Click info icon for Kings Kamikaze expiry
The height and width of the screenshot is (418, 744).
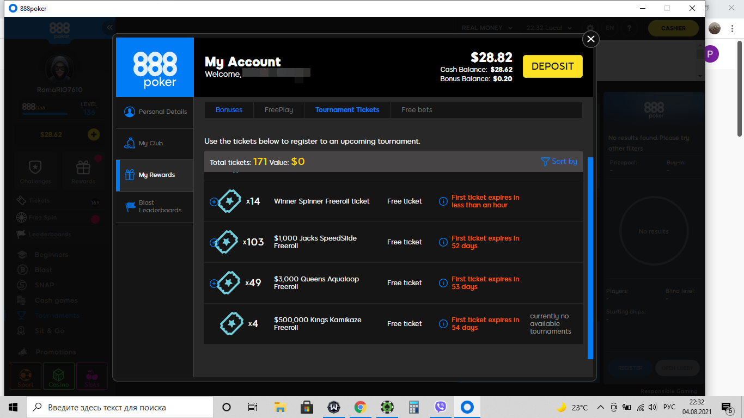click(x=443, y=324)
